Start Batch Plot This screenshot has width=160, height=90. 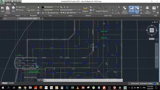point(20,7)
